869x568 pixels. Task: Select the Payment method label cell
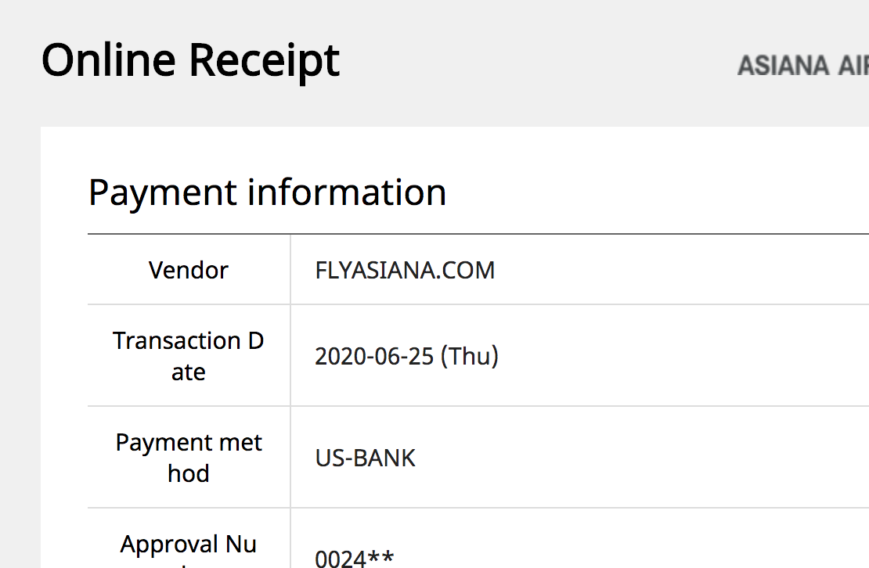pos(189,458)
